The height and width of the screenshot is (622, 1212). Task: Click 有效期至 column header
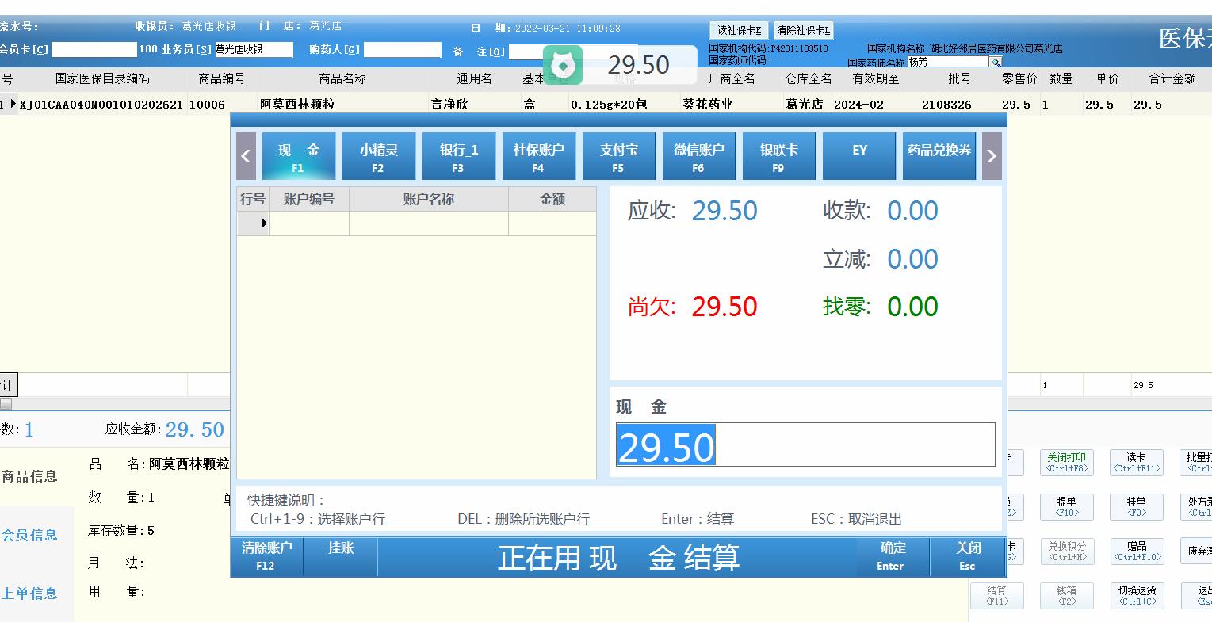point(876,79)
